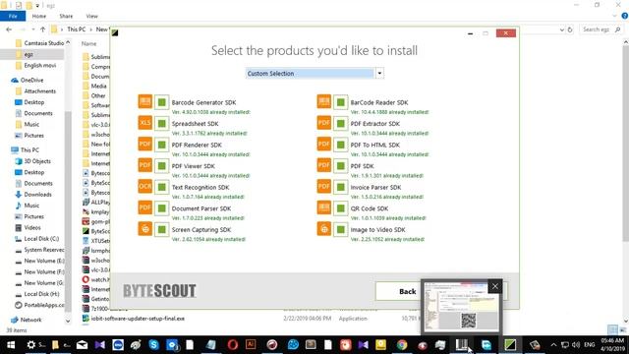629x354 pixels.
Task: Open the File tab in Explorer
Action: pos(13,16)
